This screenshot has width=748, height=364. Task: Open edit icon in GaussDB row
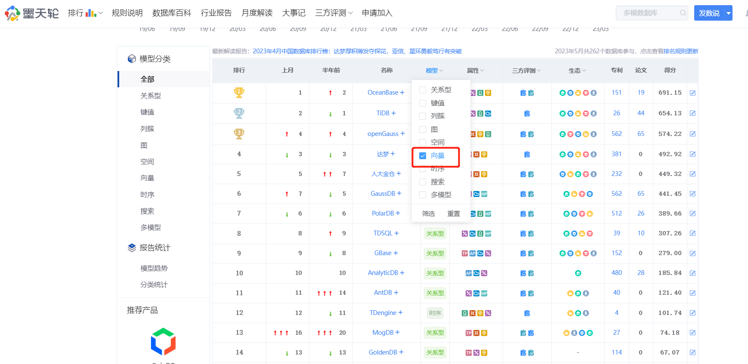(692, 194)
